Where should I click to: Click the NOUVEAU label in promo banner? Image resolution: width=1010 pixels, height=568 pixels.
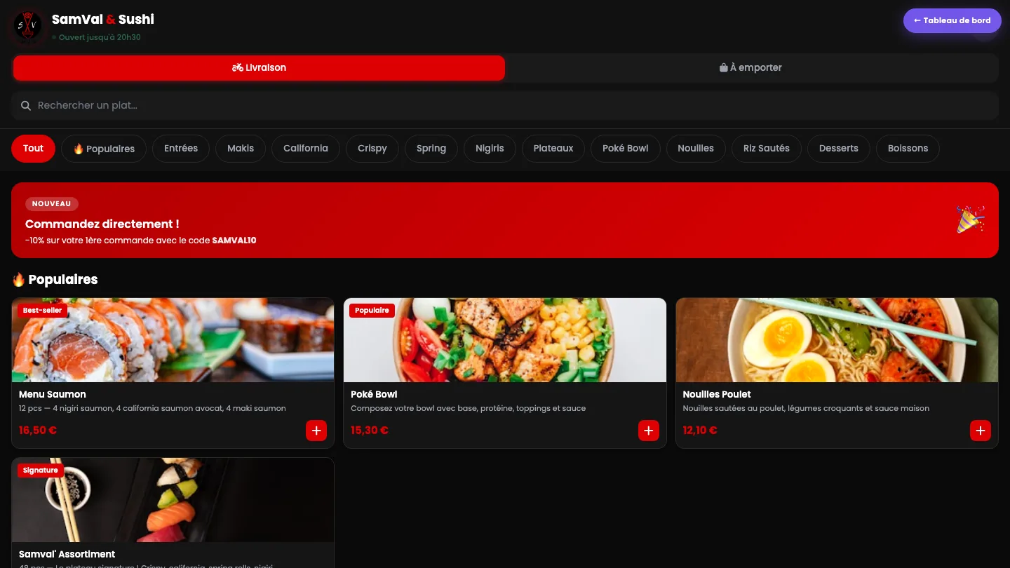coord(52,204)
